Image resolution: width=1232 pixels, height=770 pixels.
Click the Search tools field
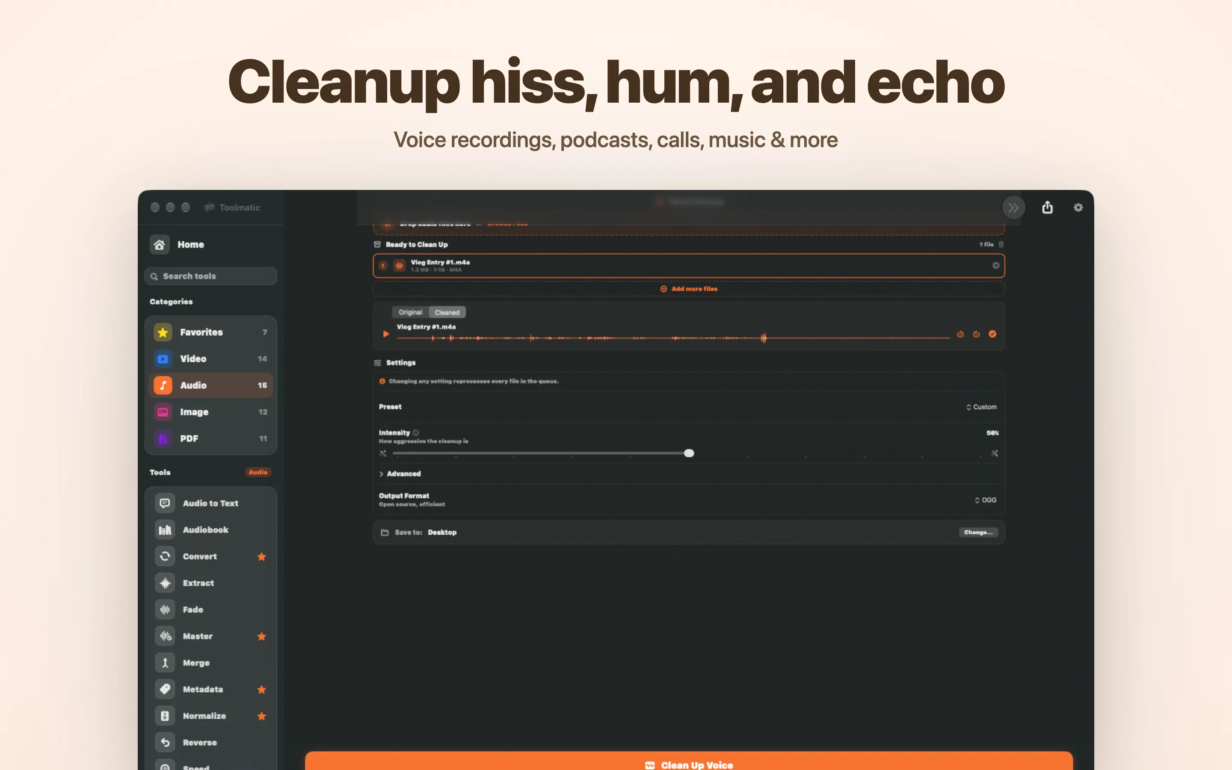tap(210, 276)
